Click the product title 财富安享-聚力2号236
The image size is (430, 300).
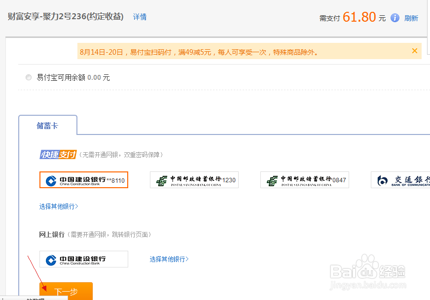[x=66, y=17]
